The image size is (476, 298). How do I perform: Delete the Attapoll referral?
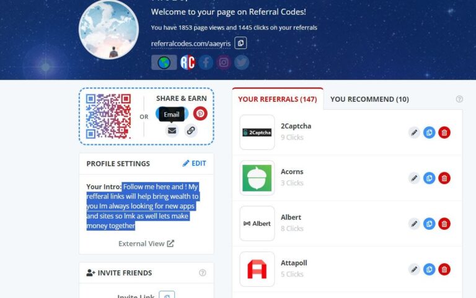[444, 269]
